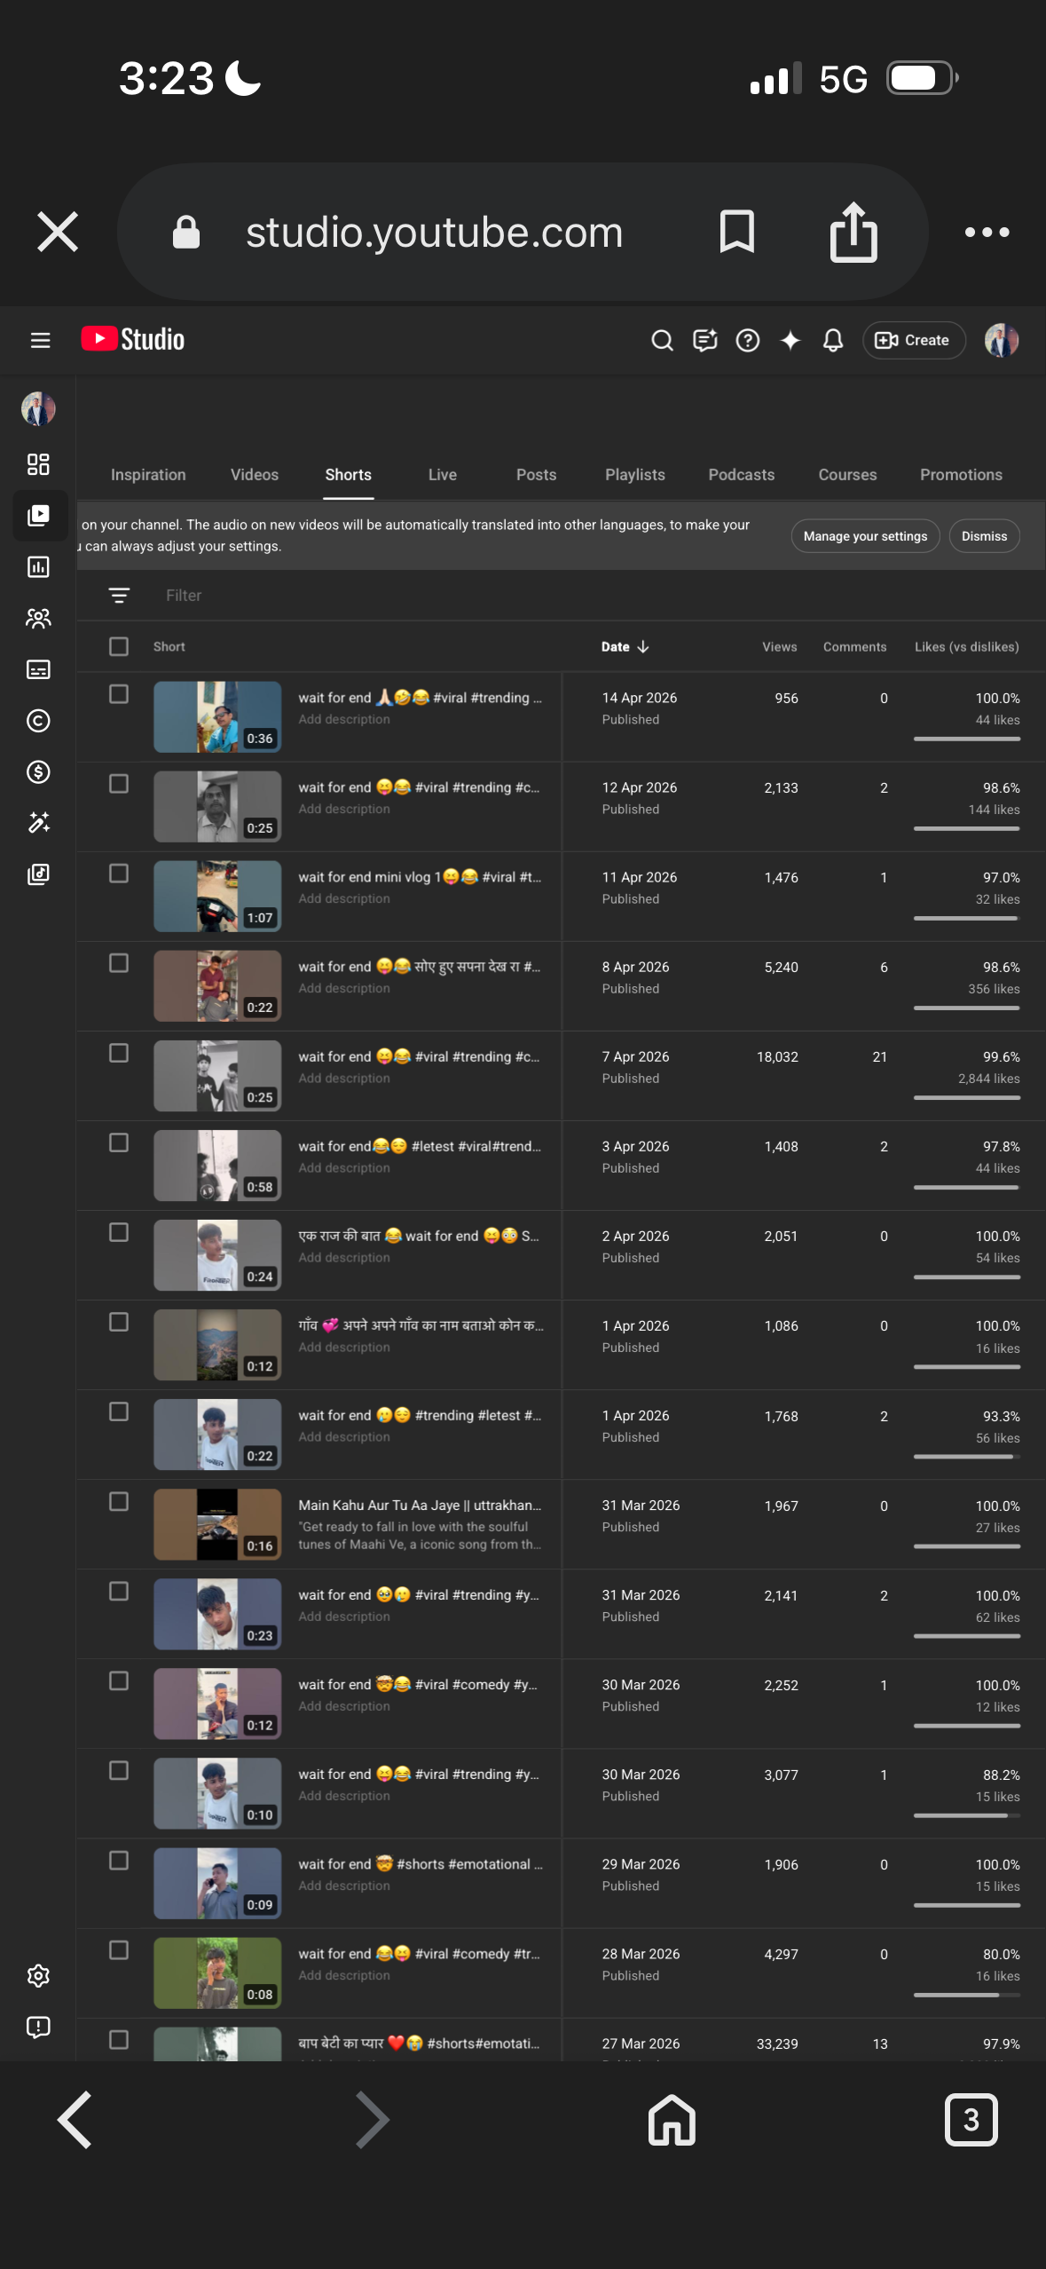Click the notifications bell icon
This screenshot has width=1046, height=2269.
click(832, 340)
